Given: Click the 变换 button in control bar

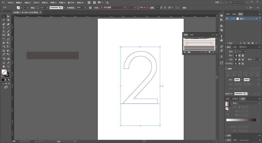Looking at the screenshot, I should [x=184, y=8].
